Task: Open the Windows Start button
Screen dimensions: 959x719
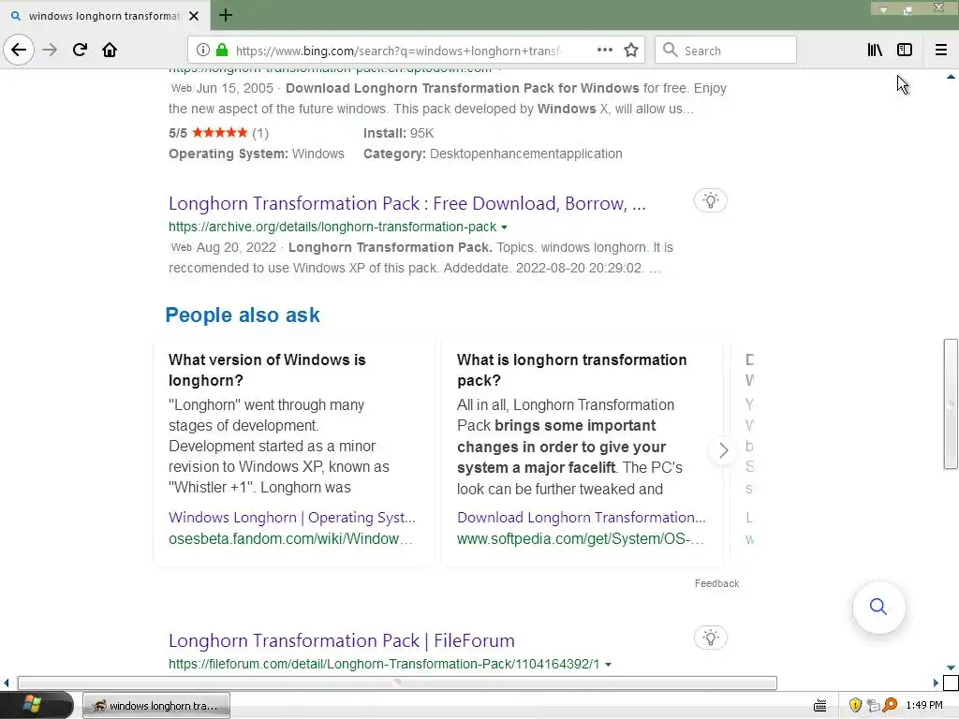Action: 36,705
